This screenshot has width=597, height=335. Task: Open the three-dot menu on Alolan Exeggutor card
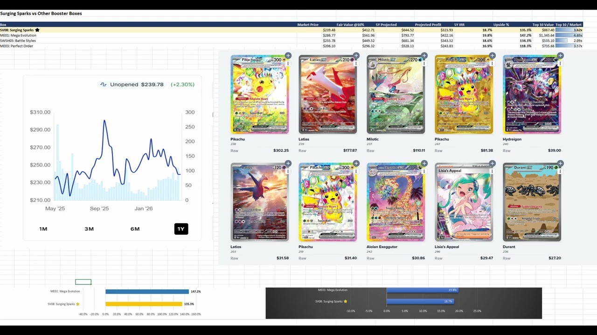coord(424,171)
